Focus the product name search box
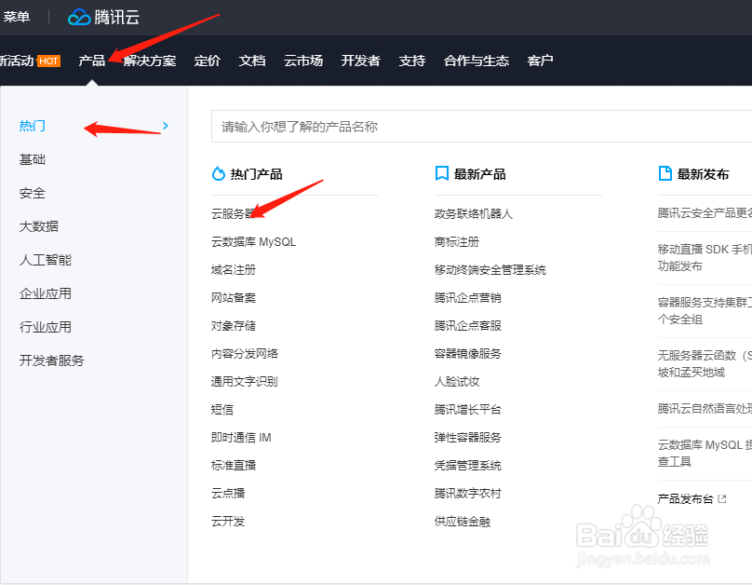Viewport: 752px width, 585px height. click(481, 126)
